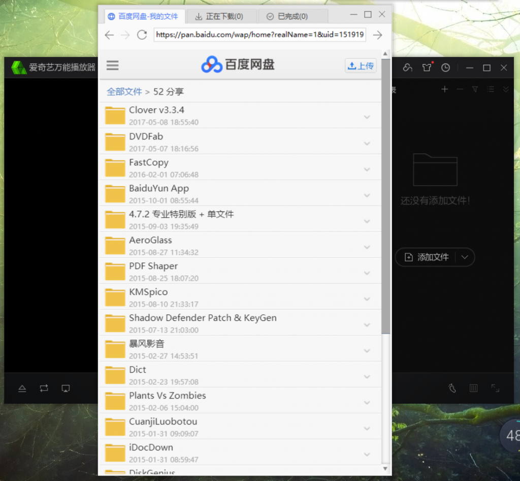
Task: Click the 百度网盘 logo in the page header
Action: [238, 65]
